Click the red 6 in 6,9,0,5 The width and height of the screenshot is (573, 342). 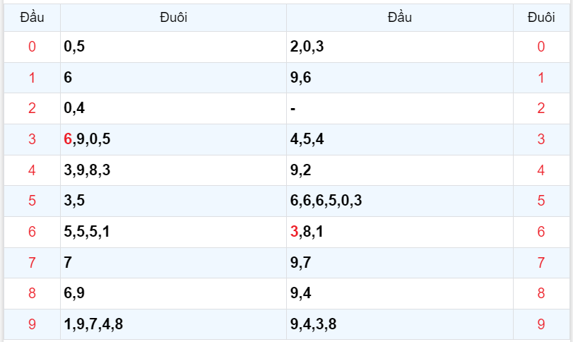coord(68,139)
